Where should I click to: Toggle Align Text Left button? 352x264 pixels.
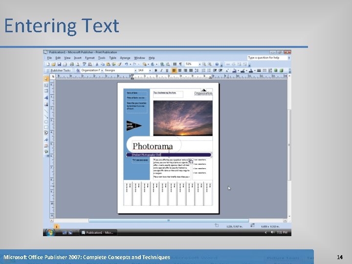tap(174, 70)
